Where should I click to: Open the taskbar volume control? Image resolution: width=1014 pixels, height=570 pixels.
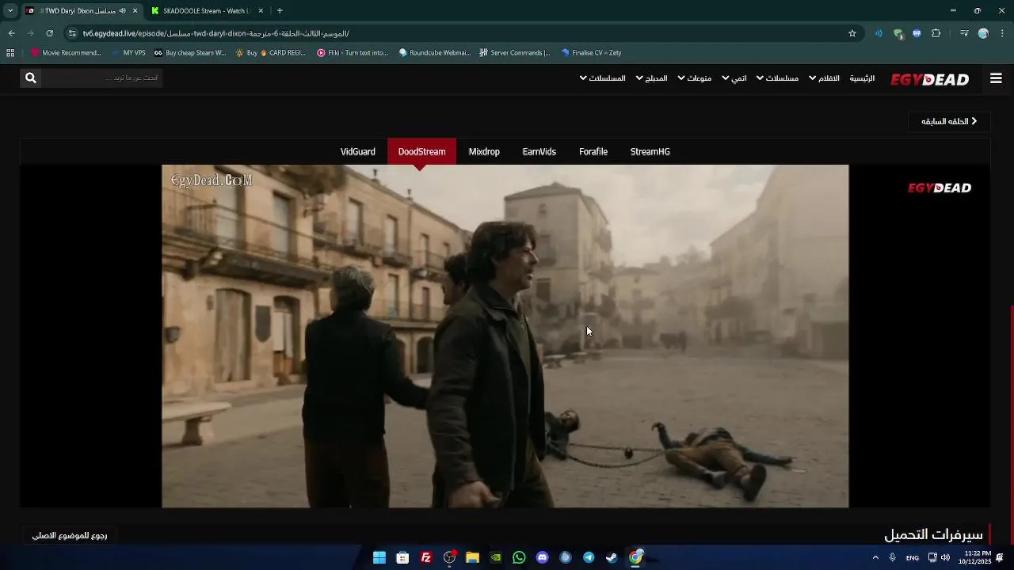click(x=945, y=557)
